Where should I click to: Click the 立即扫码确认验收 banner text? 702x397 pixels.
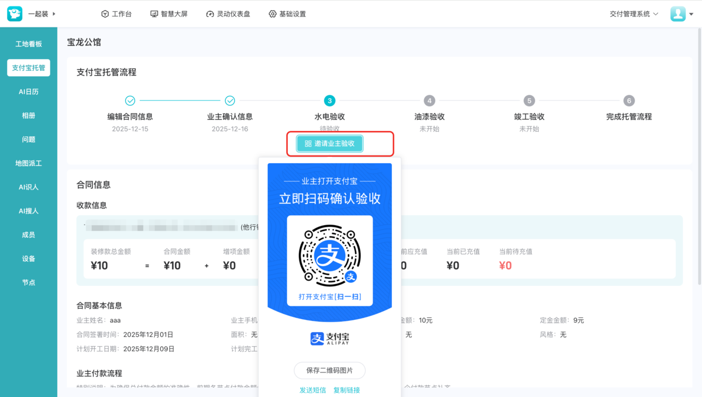point(330,199)
